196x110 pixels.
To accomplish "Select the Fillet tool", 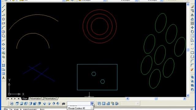I will click(192, 65).
